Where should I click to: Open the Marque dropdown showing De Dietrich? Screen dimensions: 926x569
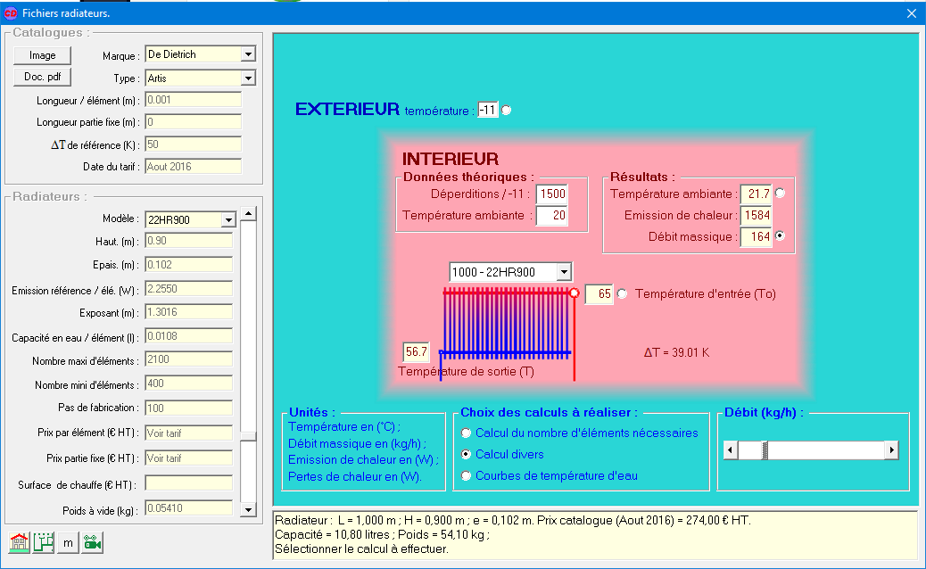tap(248, 54)
